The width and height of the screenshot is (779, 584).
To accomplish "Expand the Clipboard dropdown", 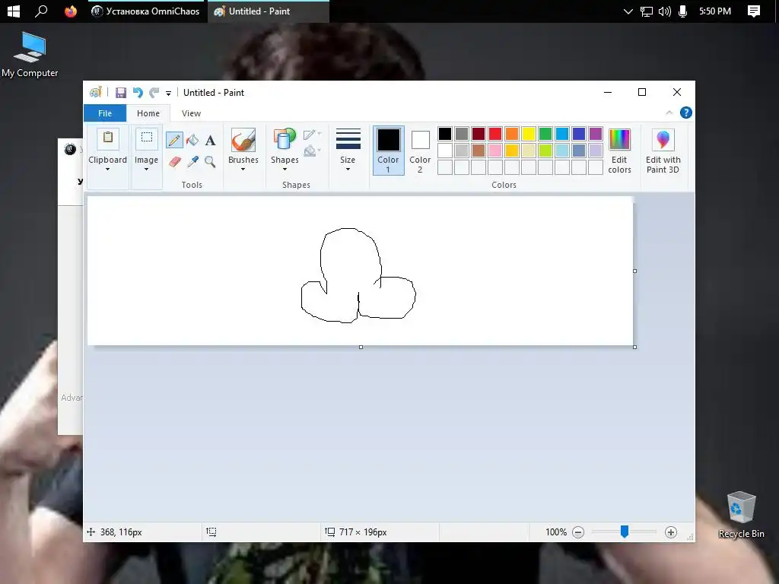I will pos(108,170).
